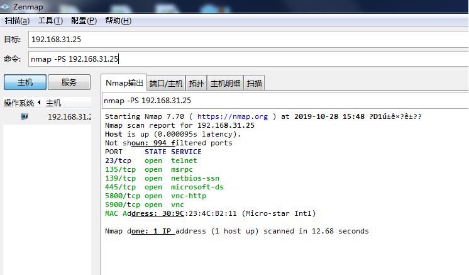The image size is (469, 275).
Task: Click the Zenmap eye icon in title bar
Action: [5, 6]
